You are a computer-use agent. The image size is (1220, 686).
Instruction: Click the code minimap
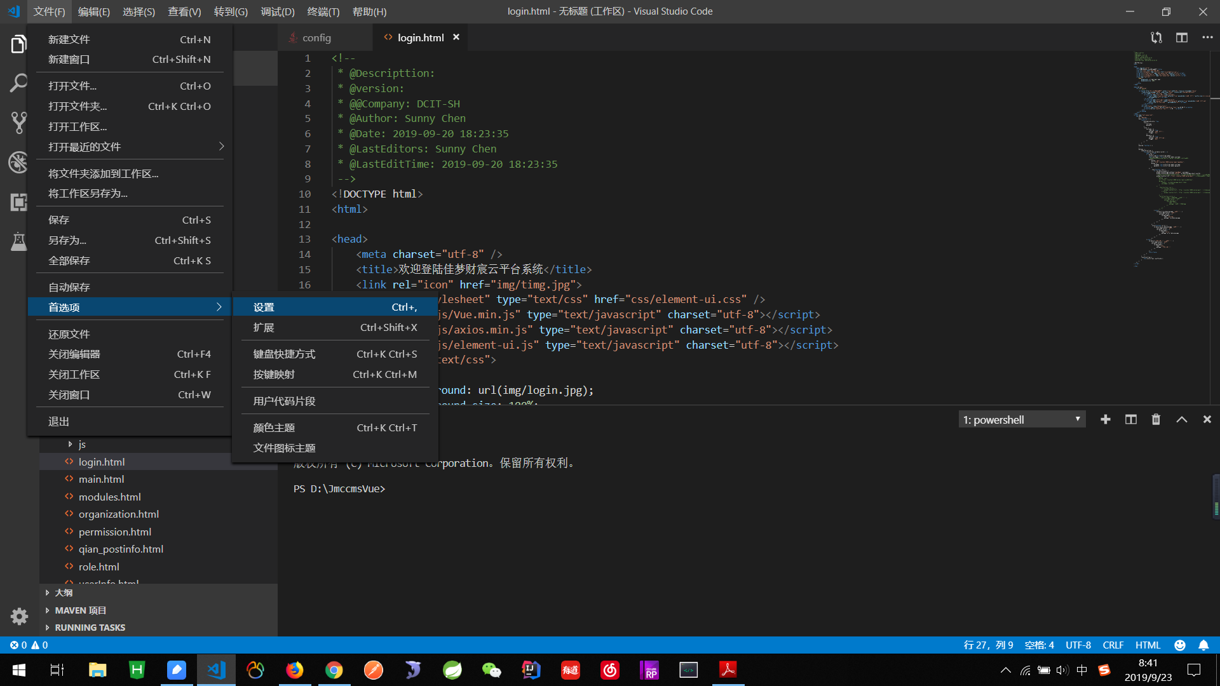tap(1171, 159)
